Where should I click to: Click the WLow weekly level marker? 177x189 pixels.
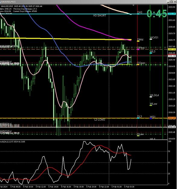(x=151, y=106)
